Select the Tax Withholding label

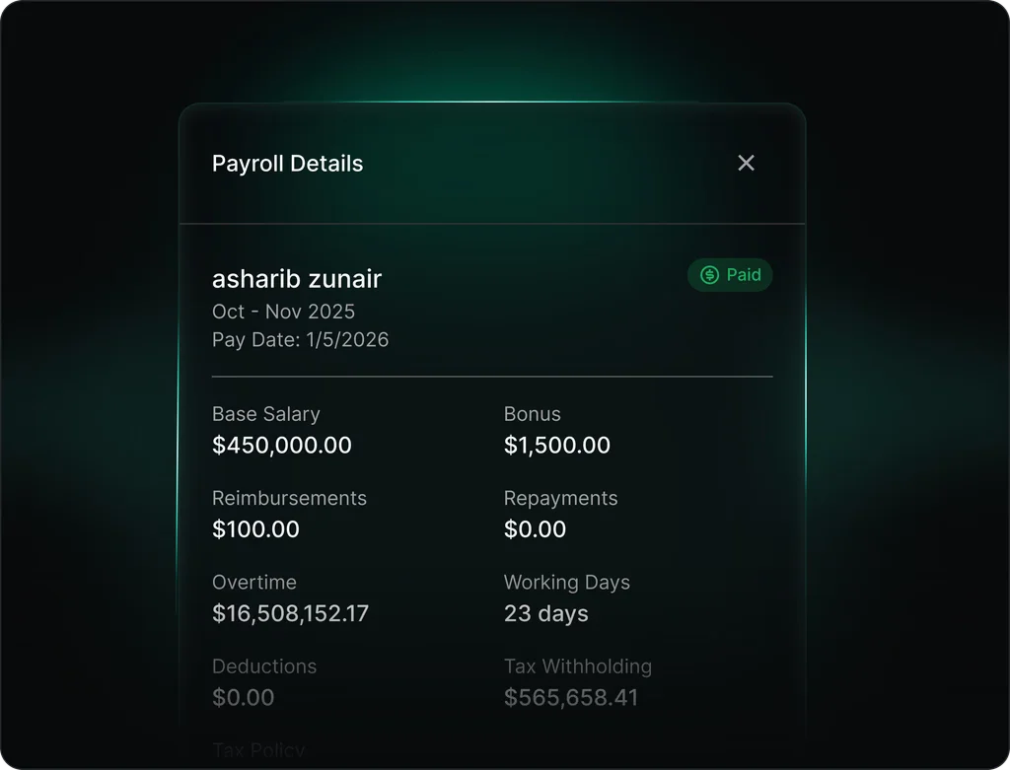578,666
